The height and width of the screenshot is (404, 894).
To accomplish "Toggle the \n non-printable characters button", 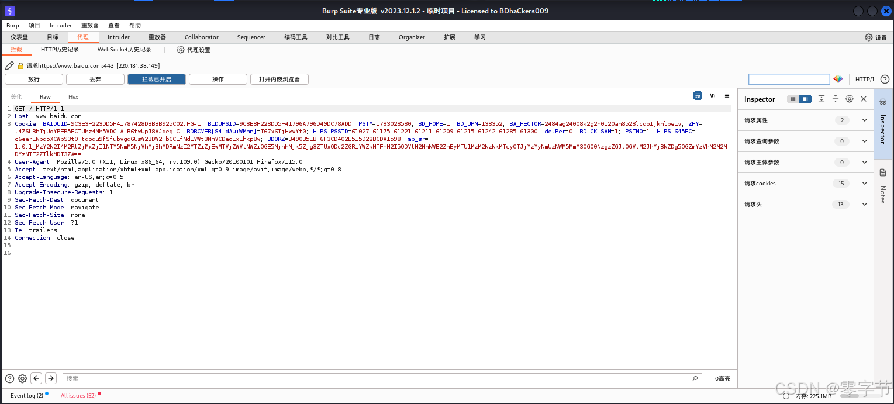I will point(712,95).
